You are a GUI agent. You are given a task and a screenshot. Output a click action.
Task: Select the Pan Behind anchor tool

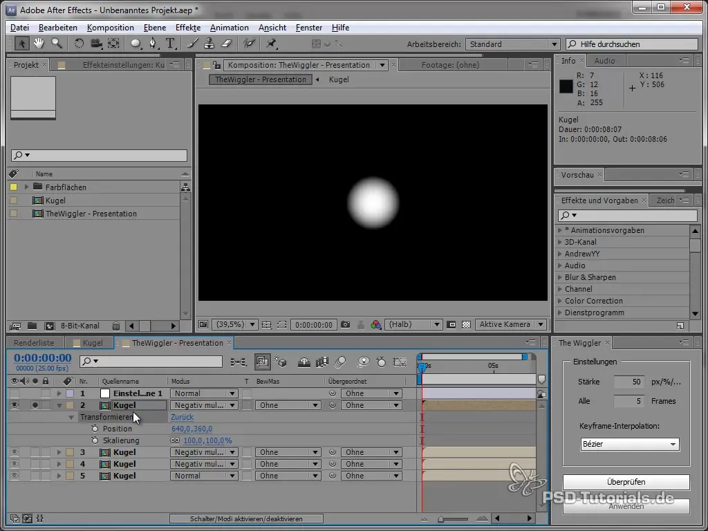coord(114,44)
